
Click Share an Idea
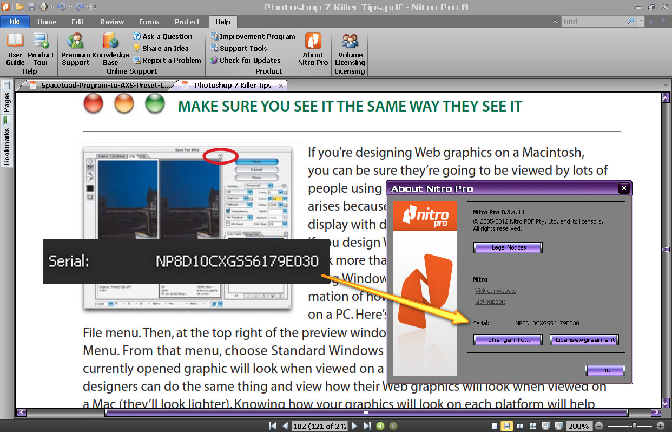(x=161, y=48)
